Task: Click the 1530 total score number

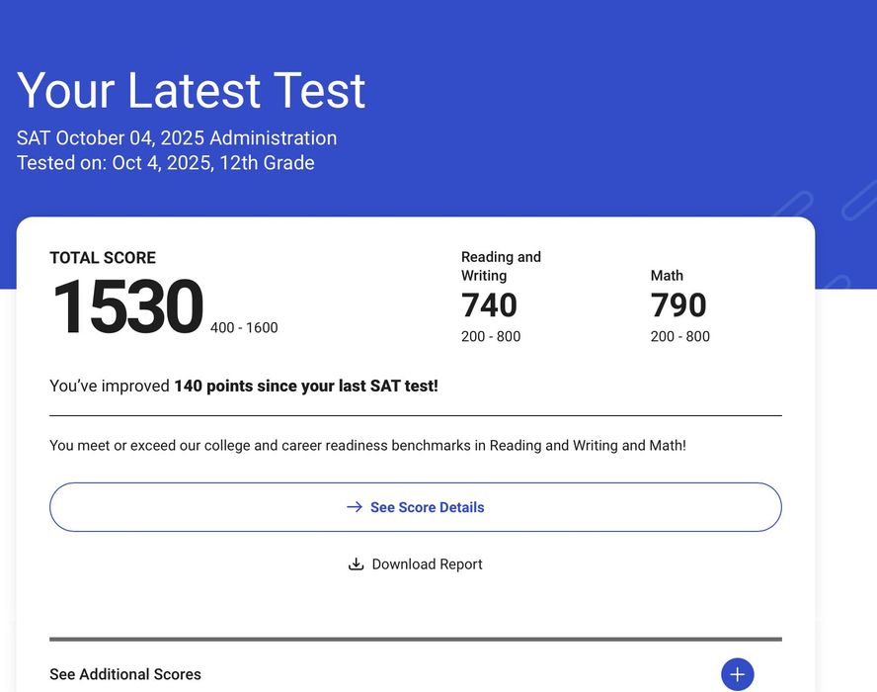Action: (127, 307)
